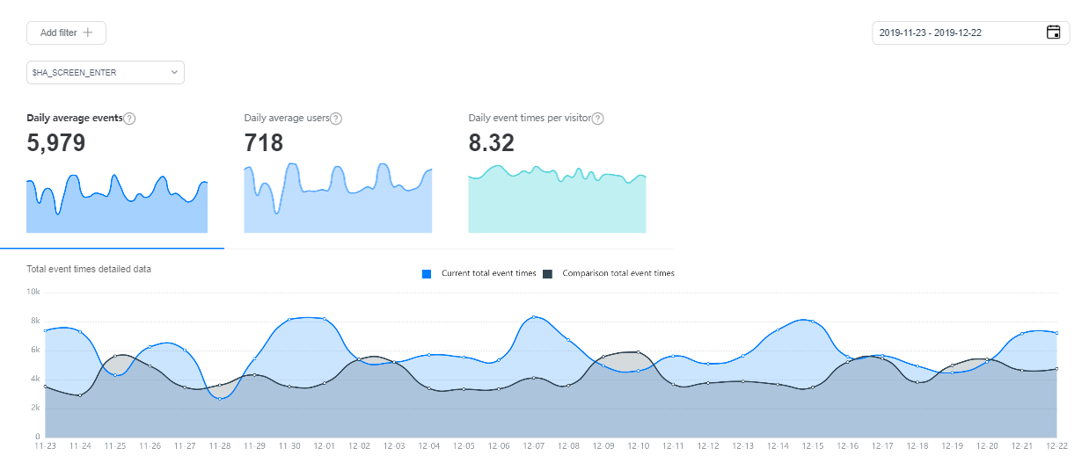Screen dimensions: 1089x470
Task: Click the Comparison total event times legend label
Action: [x=618, y=273]
